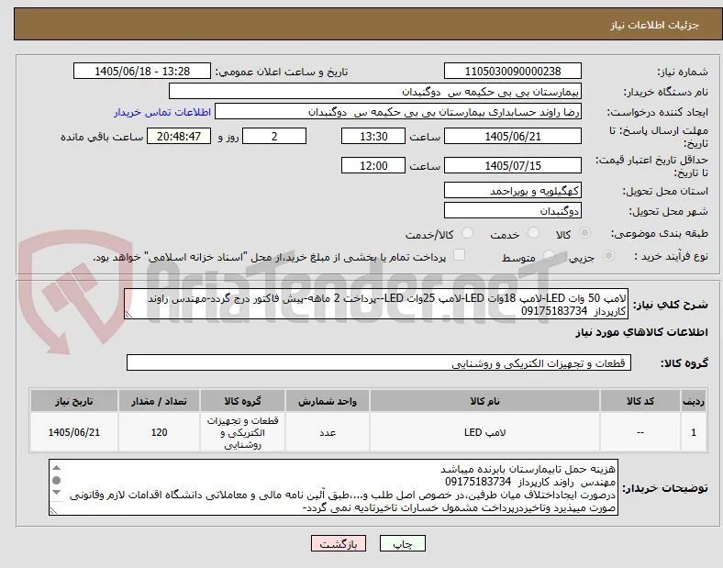The image size is (723, 568).
Task: Select the خدمت radio button
Action: click(x=533, y=233)
